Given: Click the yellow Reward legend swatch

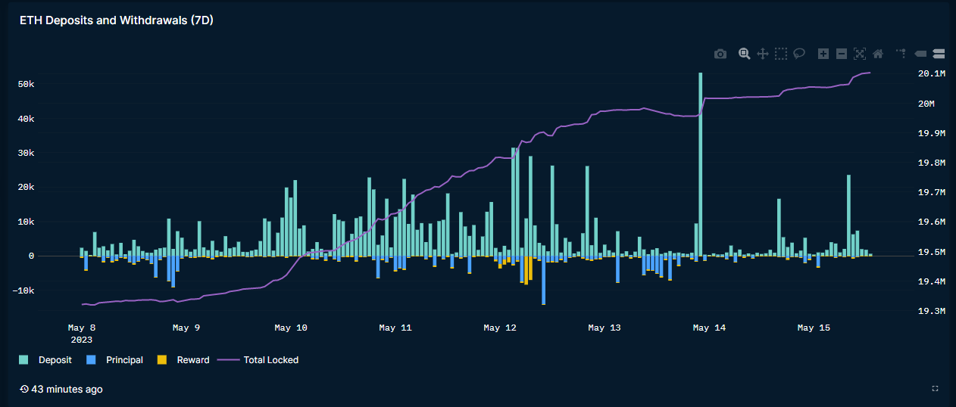Looking at the screenshot, I should click(161, 360).
